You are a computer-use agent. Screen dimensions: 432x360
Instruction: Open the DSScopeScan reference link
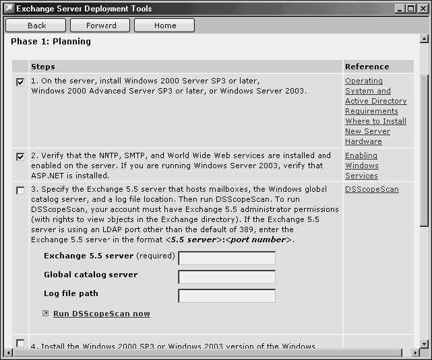[x=371, y=189]
